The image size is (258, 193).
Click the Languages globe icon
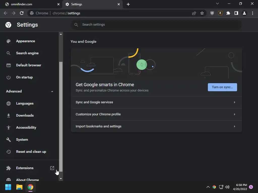pyautogui.click(x=8, y=103)
